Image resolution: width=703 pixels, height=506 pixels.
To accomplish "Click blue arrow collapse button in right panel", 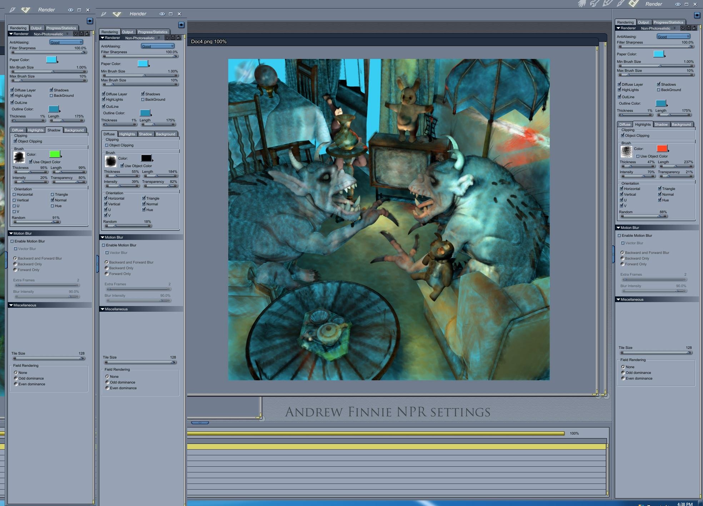I will pos(697,15).
